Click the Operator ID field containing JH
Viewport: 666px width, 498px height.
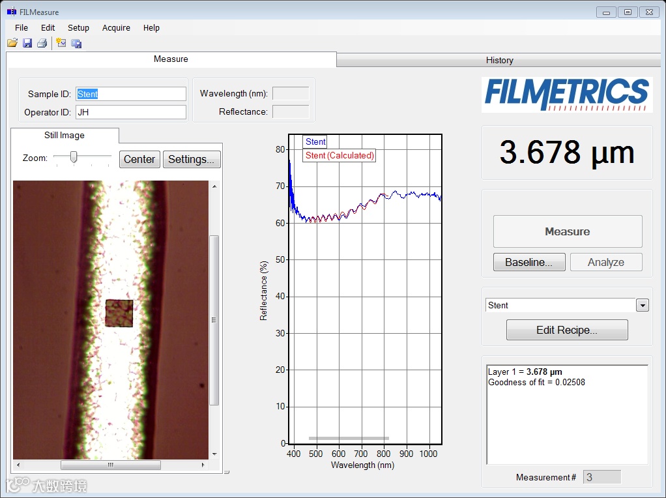click(x=131, y=112)
